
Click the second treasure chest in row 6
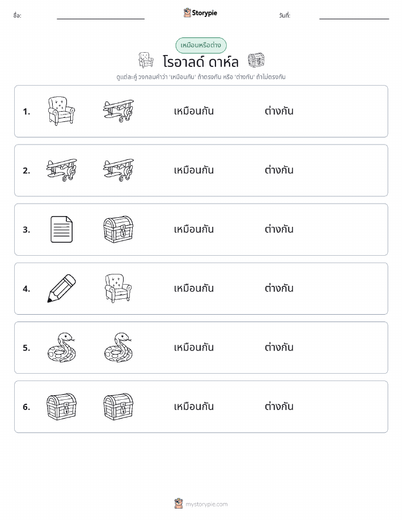[x=119, y=407]
